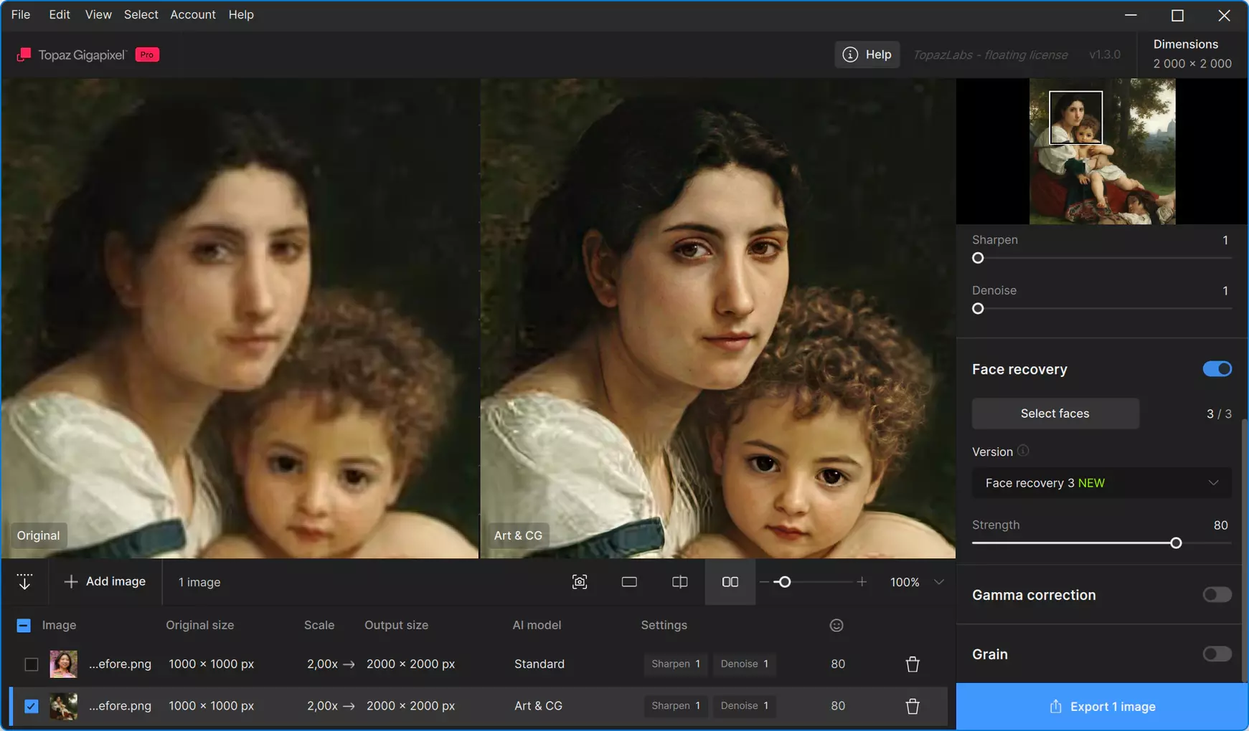
Task: Open the Edit menu
Action: (60, 14)
